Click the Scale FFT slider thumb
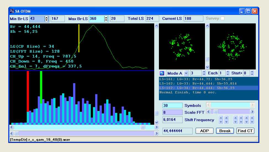 point(216,112)
